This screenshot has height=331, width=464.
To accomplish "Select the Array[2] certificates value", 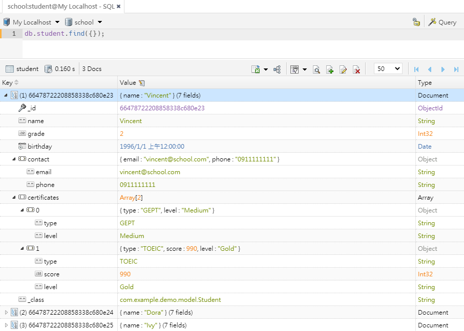I will click(x=131, y=197).
